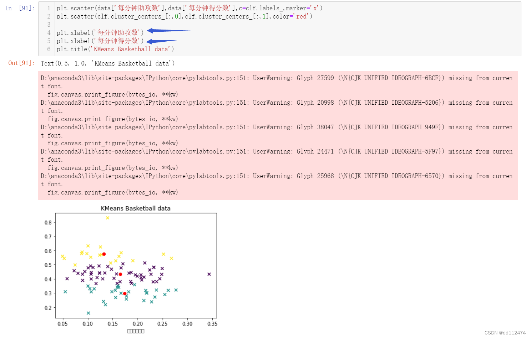The width and height of the screenshot is (531, 338).
Task: Click code line 1 plt.scatter data call
Action: pyautogui.click(x=189, y=8)
